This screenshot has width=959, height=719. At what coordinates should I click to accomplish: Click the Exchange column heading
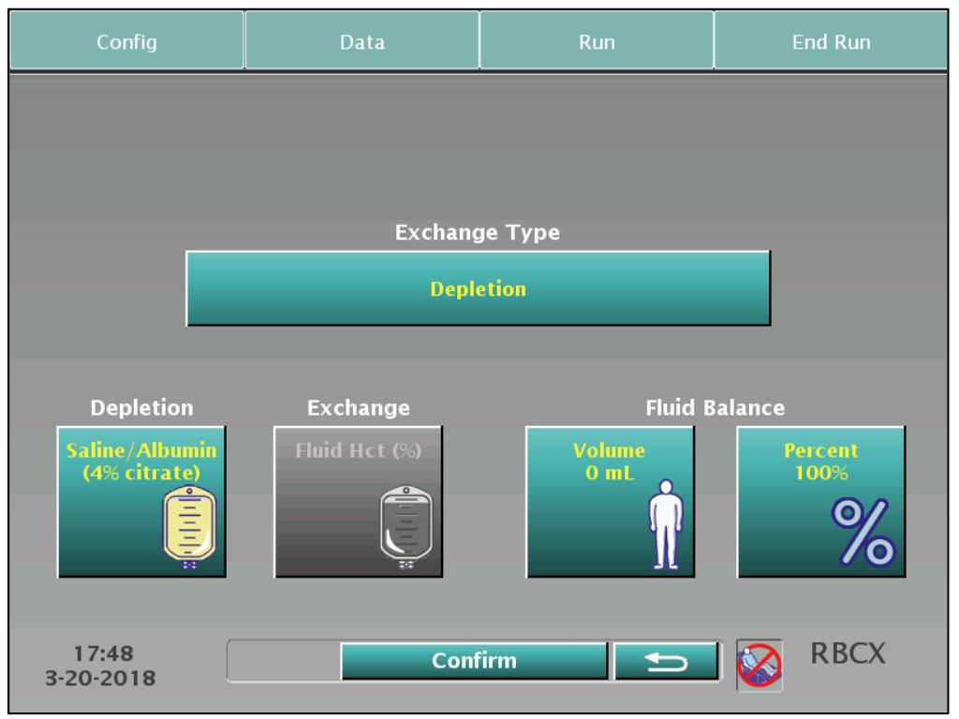[x=359, y=408]
